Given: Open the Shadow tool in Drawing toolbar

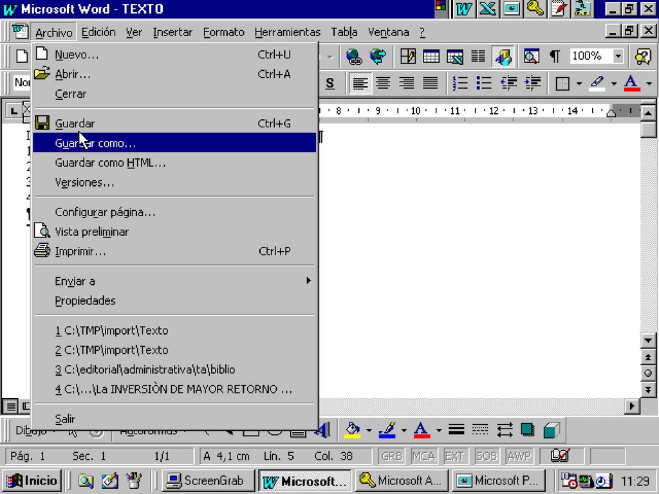Looking at the screenshot, I should click(528, 430).
